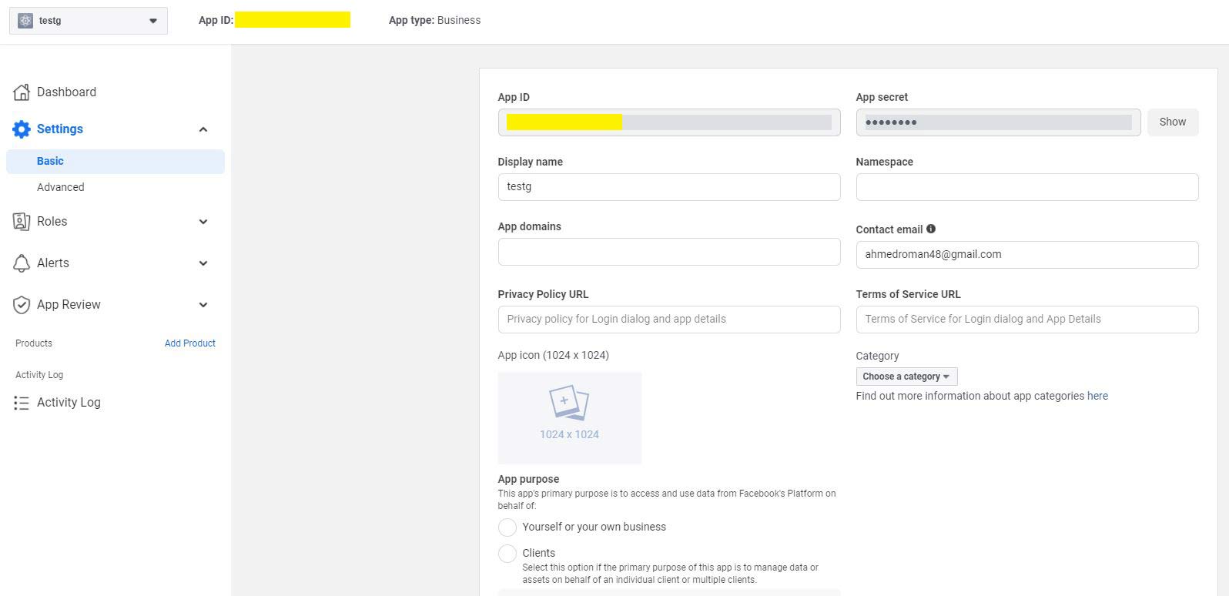Click the Privacy Policy URL field
The height and width of the screenshot is (596, 1229).
coord(668,320)
